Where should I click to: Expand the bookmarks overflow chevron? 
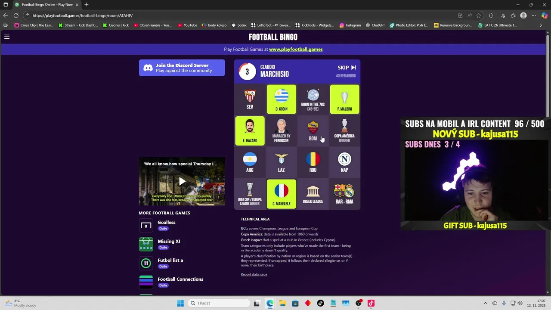[x=541, y=25]
